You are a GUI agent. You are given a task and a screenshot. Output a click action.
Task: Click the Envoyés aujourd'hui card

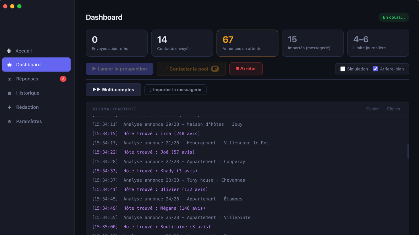point(117,43)
